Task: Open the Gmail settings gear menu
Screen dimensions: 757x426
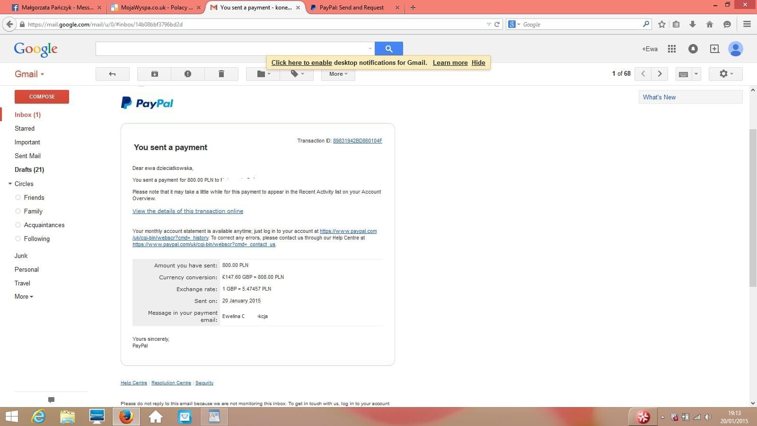Action: [x=726, y=74]
